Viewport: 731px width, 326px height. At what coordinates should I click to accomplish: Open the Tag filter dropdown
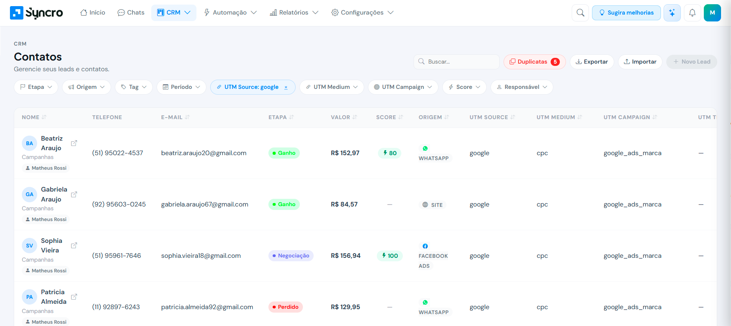(134, 87)
